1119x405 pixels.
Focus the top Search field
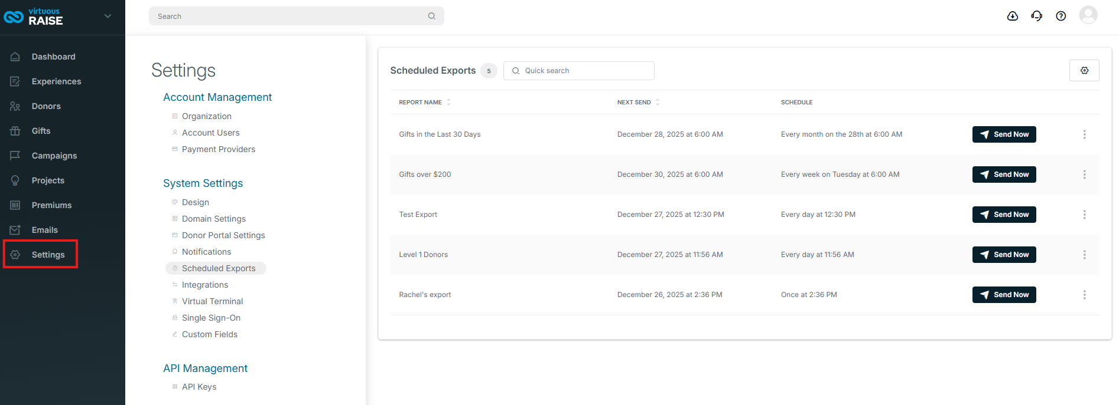(296, 16)
